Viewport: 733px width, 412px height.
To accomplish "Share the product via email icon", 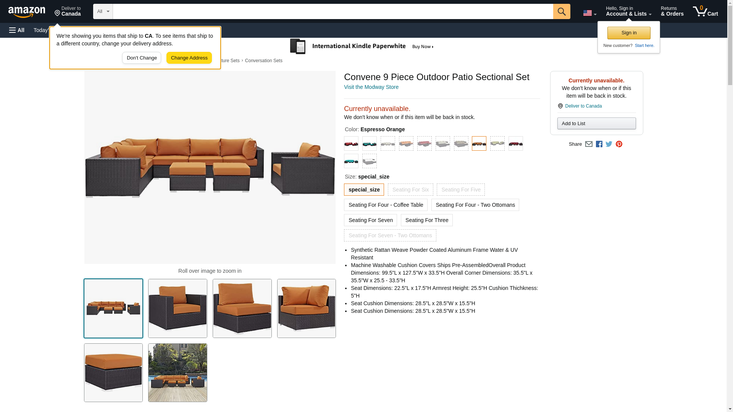I will [589, 144].
